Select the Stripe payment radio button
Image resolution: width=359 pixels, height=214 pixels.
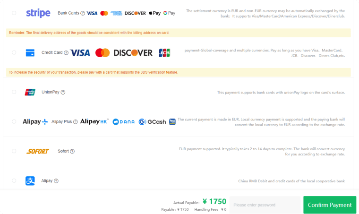click(14, 13)
